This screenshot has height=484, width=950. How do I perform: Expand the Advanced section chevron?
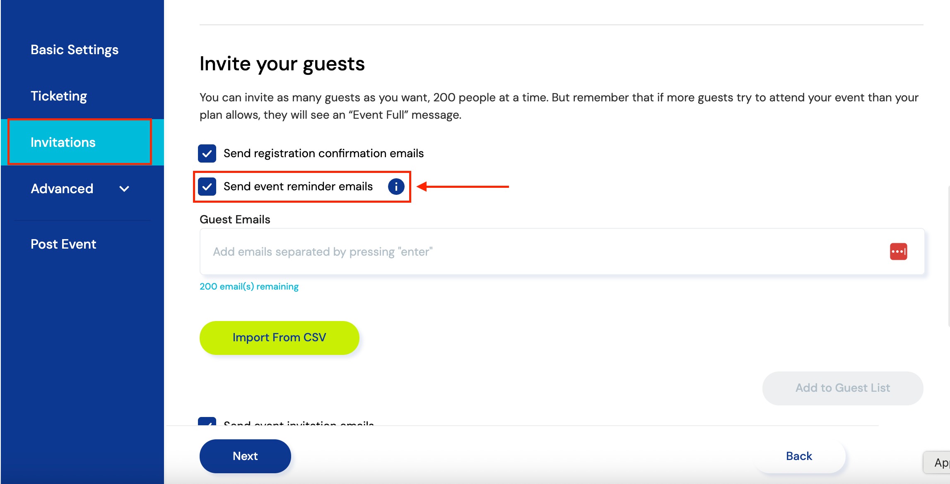tap(124, 189)
